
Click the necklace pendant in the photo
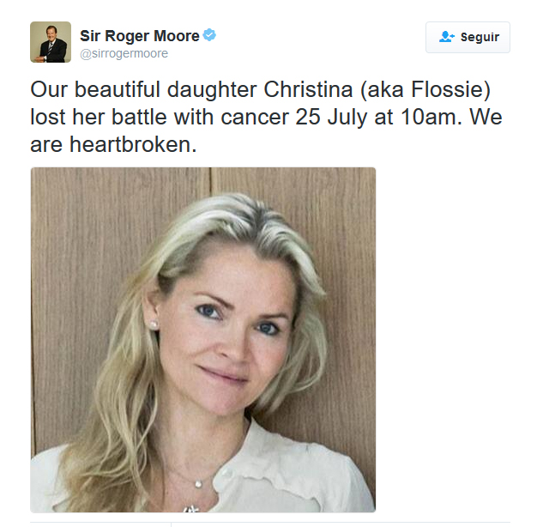pyautogui.click(x=198, y=484)
